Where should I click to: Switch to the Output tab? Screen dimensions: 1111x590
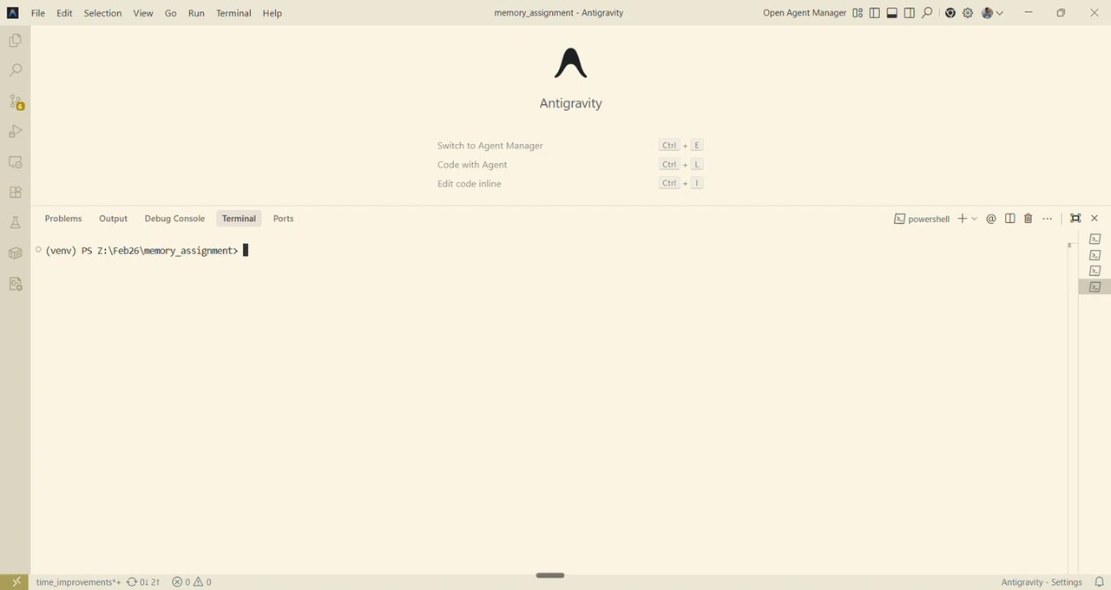pyautogui.click(x=113, y=219)
